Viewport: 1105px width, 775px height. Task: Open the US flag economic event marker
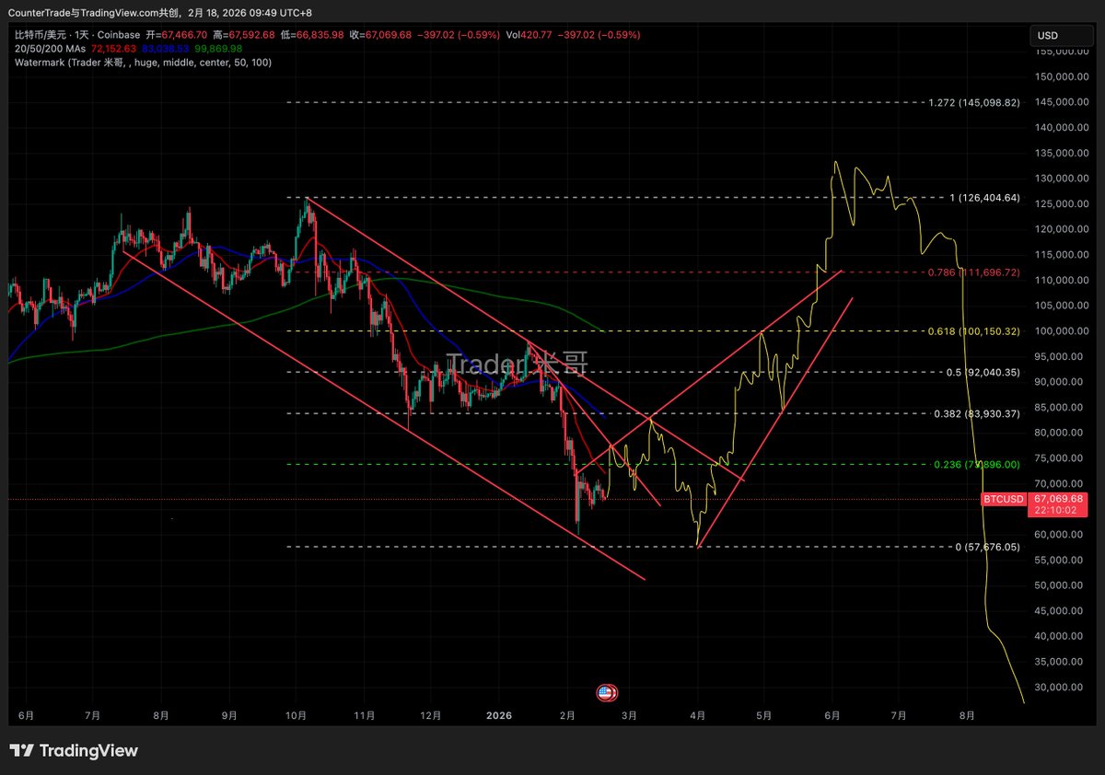(606, 692)
